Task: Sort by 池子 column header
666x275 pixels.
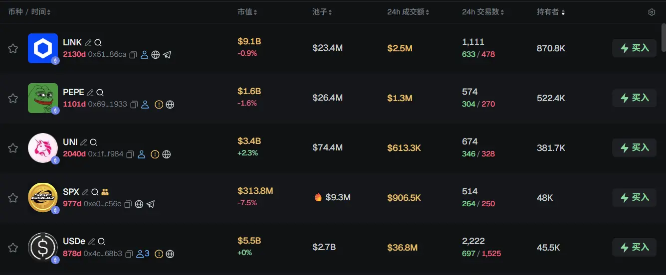Action: pyautogui.click(x=322, y=12)
